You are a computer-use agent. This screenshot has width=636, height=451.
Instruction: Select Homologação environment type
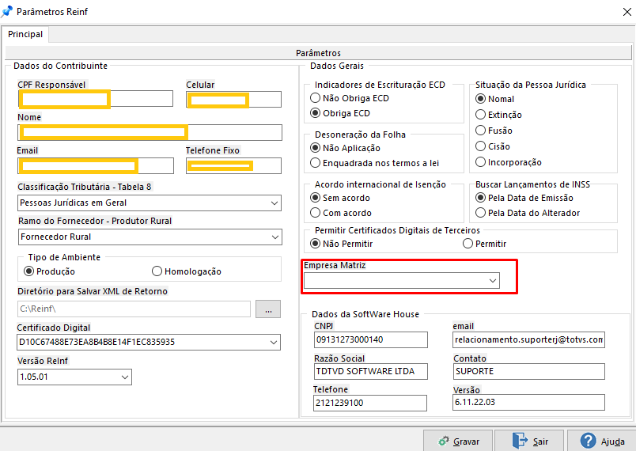[x=157, y=271]
